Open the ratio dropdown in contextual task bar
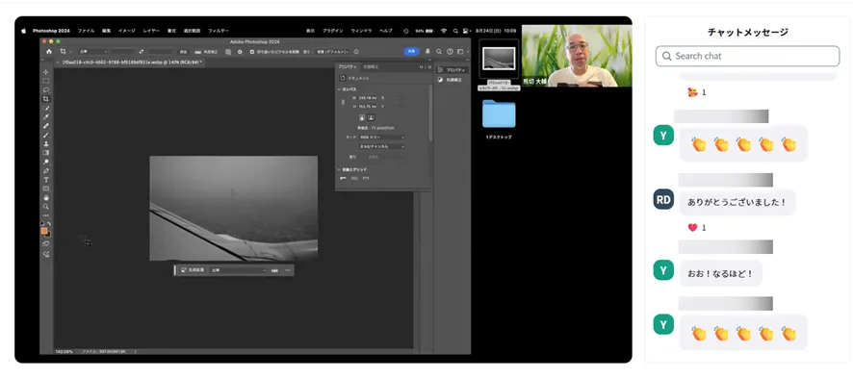This screenshot has height=378, width=853. (x=239, y=270)
